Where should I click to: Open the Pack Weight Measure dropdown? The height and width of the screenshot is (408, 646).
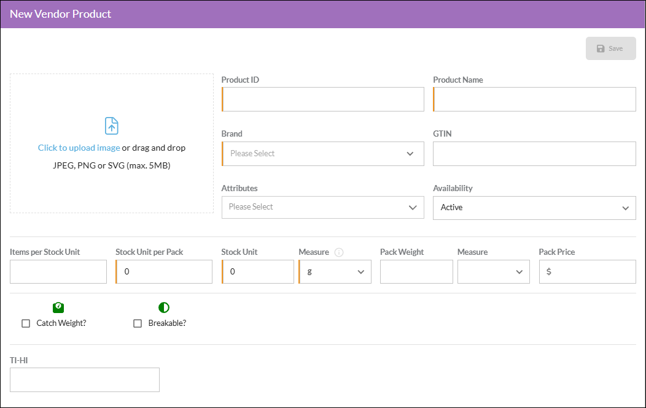pyautogui.click(x=494, y=271)
